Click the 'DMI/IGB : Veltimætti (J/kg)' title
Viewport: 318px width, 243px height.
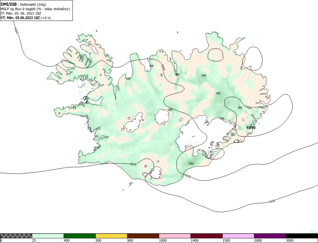[x=24, y=4]
